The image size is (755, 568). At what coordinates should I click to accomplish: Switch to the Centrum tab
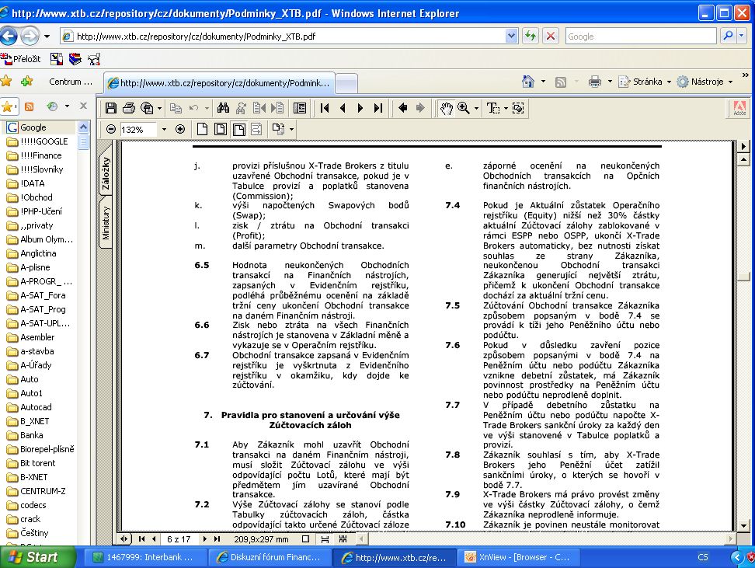71,82
